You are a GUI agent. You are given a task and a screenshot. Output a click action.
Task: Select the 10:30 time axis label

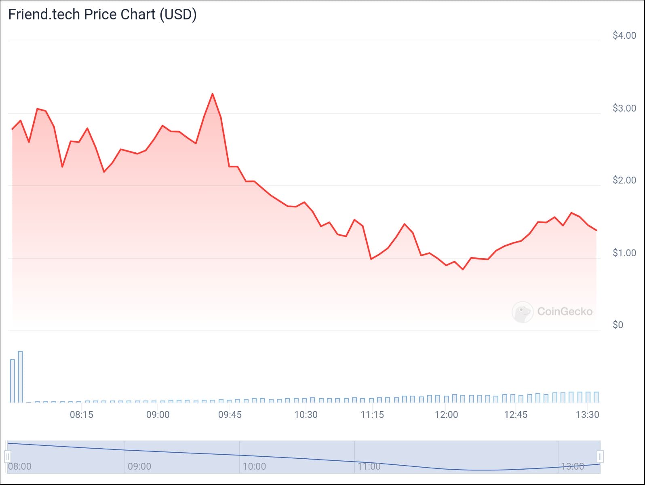[306, 415]
